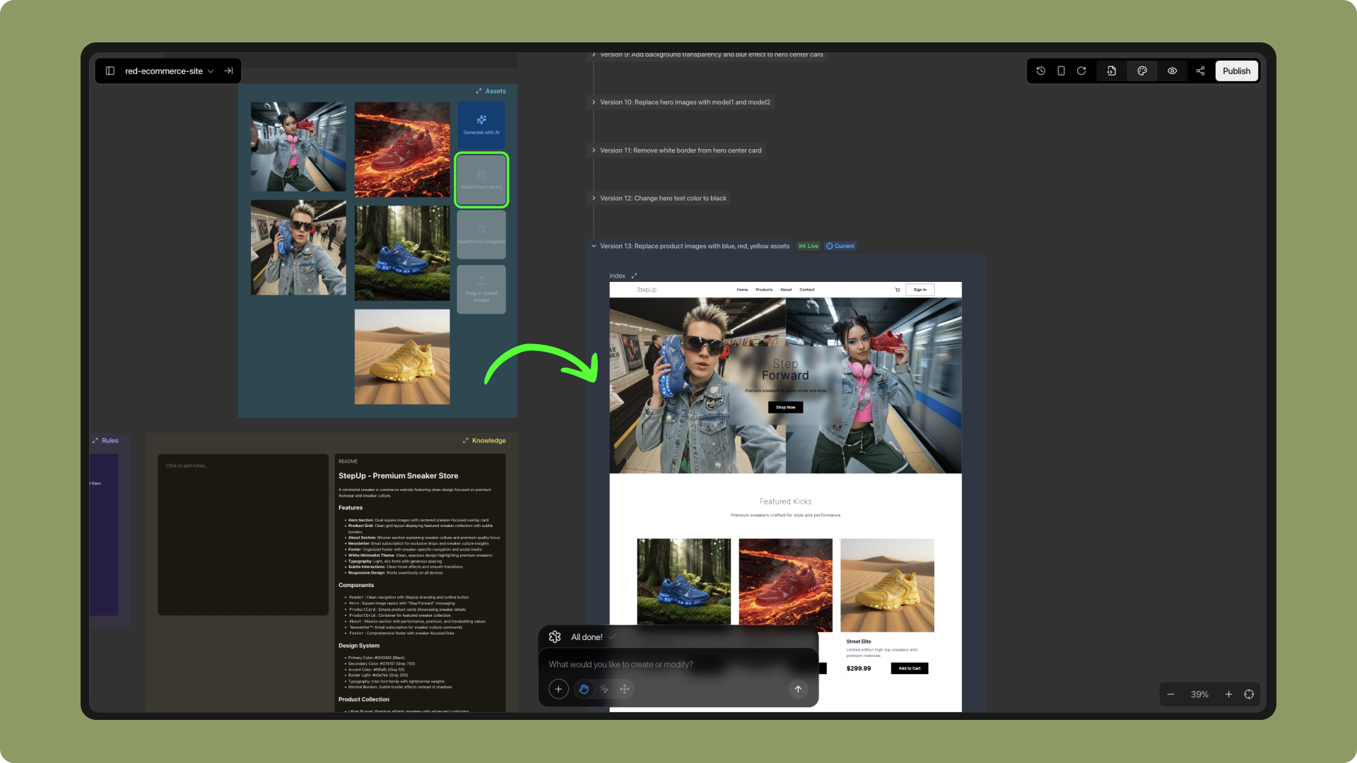1357x763 pixels.
Task: Open the red-ecommerce-site project dropdown
Action: (170, 71)
